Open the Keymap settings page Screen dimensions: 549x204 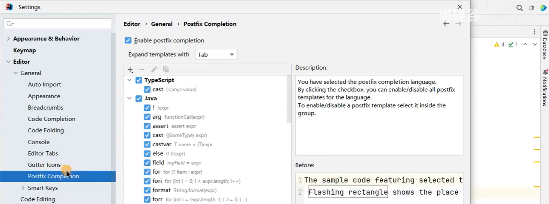click(x=24, y=50)
